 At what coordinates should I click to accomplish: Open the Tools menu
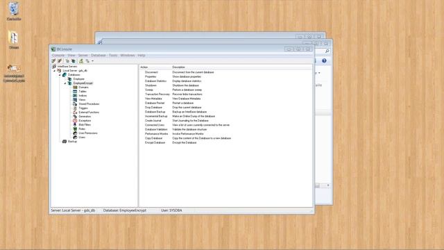[113, 56]
